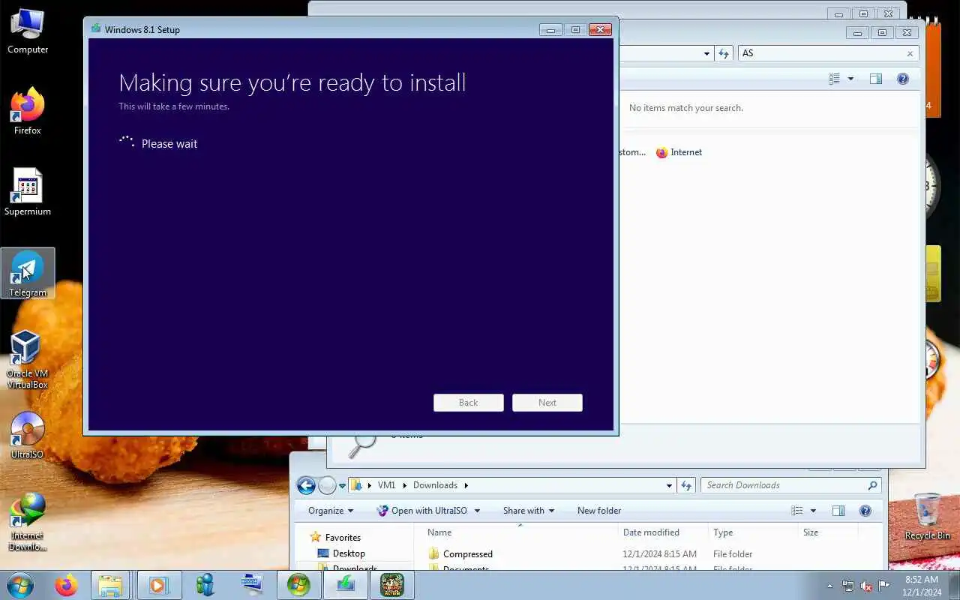Click the Downloads breadcrumb in address bar
This screenshot has width=960, height=600.
[435, 485]
